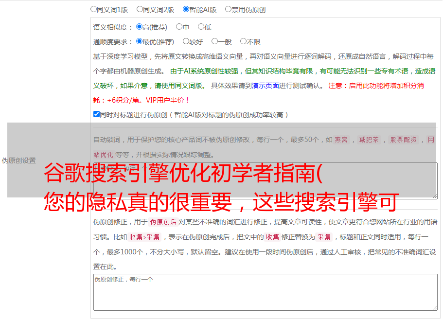Set 语义相似度 to 低
The image size is (443, 320).
click(x=201, y=27)
